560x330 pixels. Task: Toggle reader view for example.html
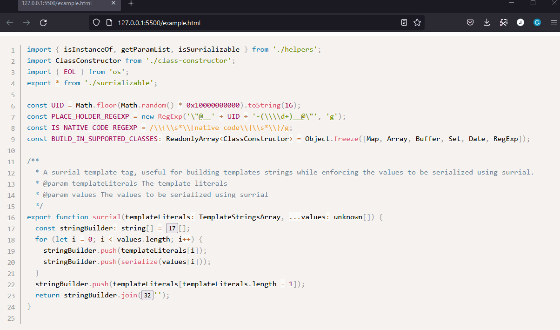(x=404, y=22)
